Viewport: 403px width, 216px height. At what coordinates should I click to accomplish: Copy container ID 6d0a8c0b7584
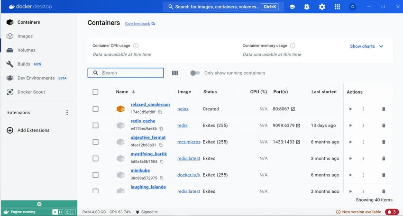tap(162, 162)
